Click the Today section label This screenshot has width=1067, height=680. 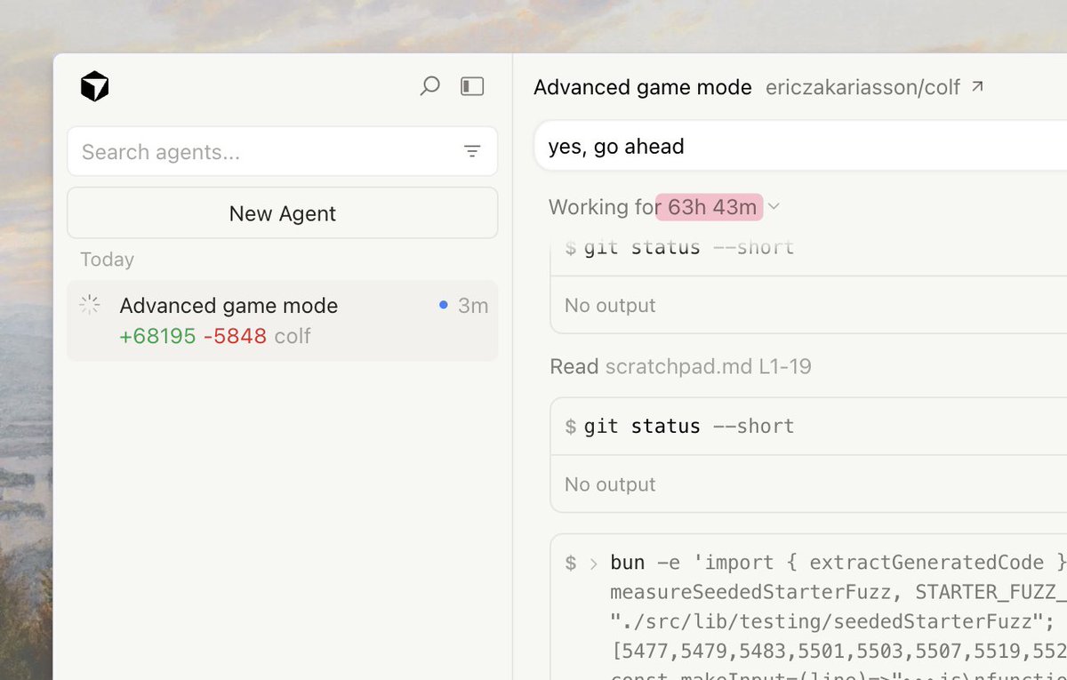[108, 260]
